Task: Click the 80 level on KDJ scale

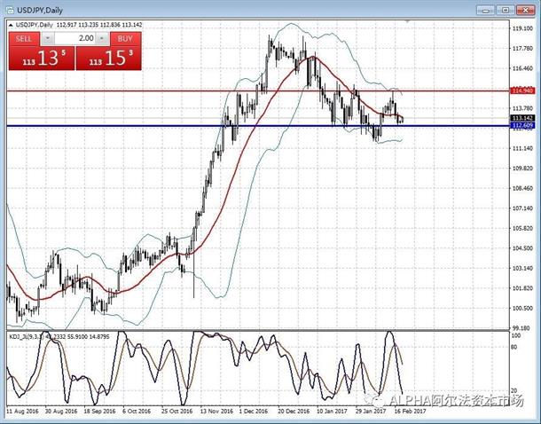Action: click(514, 347)
